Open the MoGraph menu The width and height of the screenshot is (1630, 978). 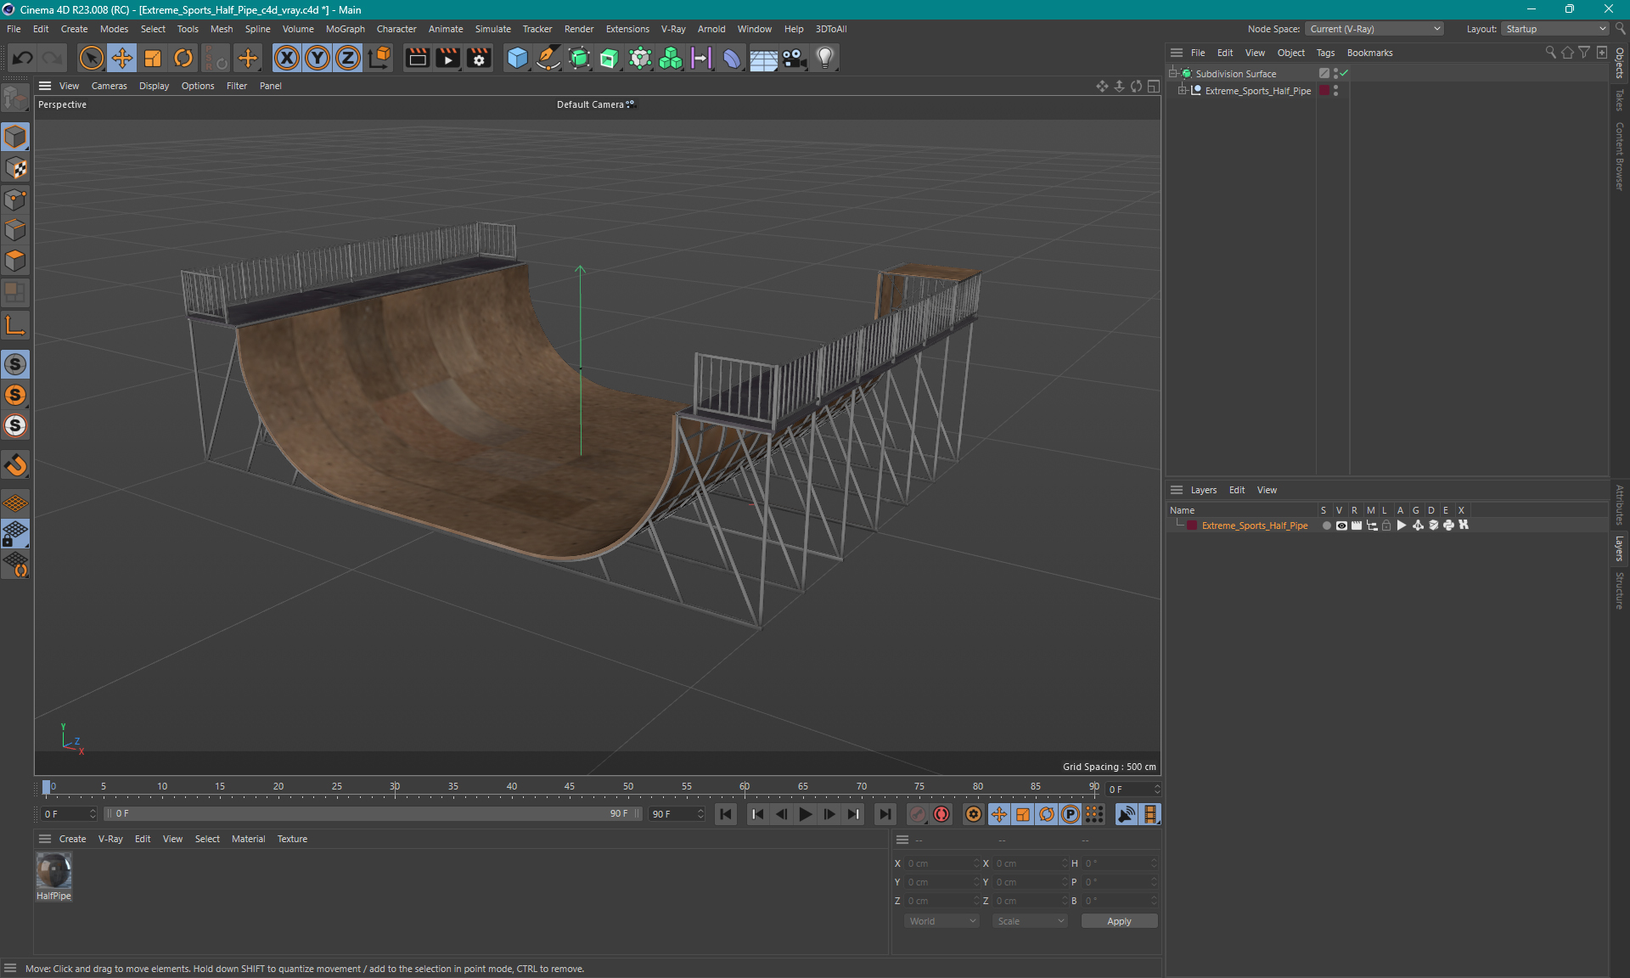tap(345, 29)
